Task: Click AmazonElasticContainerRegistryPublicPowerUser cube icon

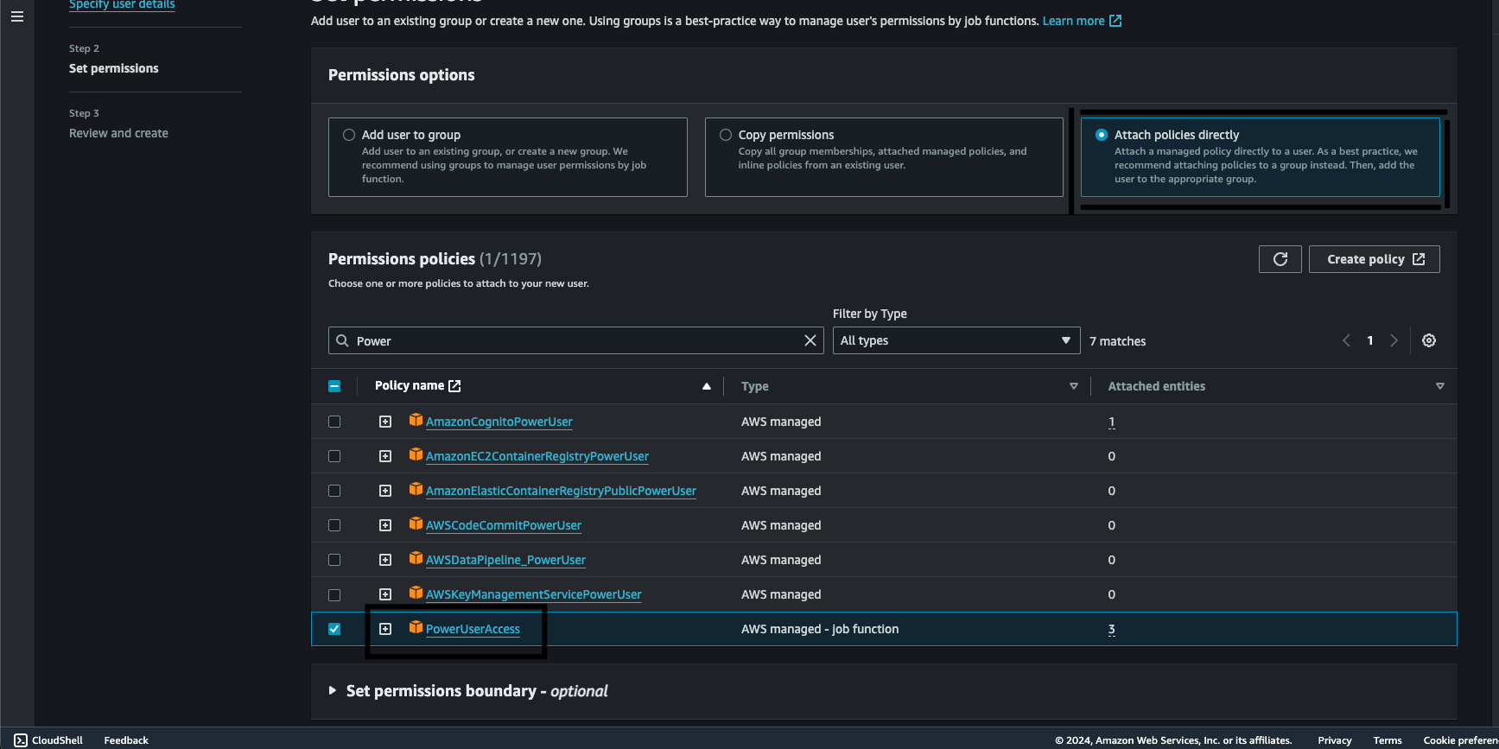Action: pyautogui.click(x=416, y=489)
